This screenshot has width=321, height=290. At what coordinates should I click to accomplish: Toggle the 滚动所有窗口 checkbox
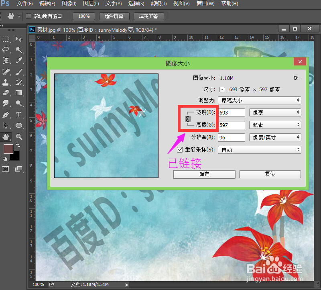(x=28, y=16)
